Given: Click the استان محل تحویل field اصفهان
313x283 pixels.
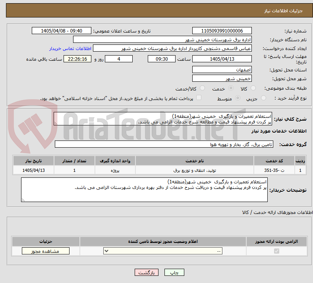Looking at the screenshot, I should tap(222, 69).
